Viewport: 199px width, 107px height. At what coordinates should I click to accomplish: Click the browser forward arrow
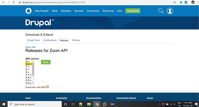[x=8, y=2]
